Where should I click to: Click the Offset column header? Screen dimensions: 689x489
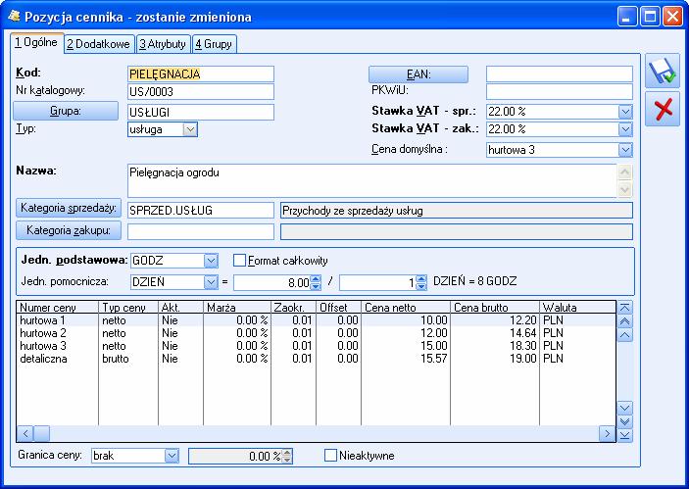tap(339, 307)
